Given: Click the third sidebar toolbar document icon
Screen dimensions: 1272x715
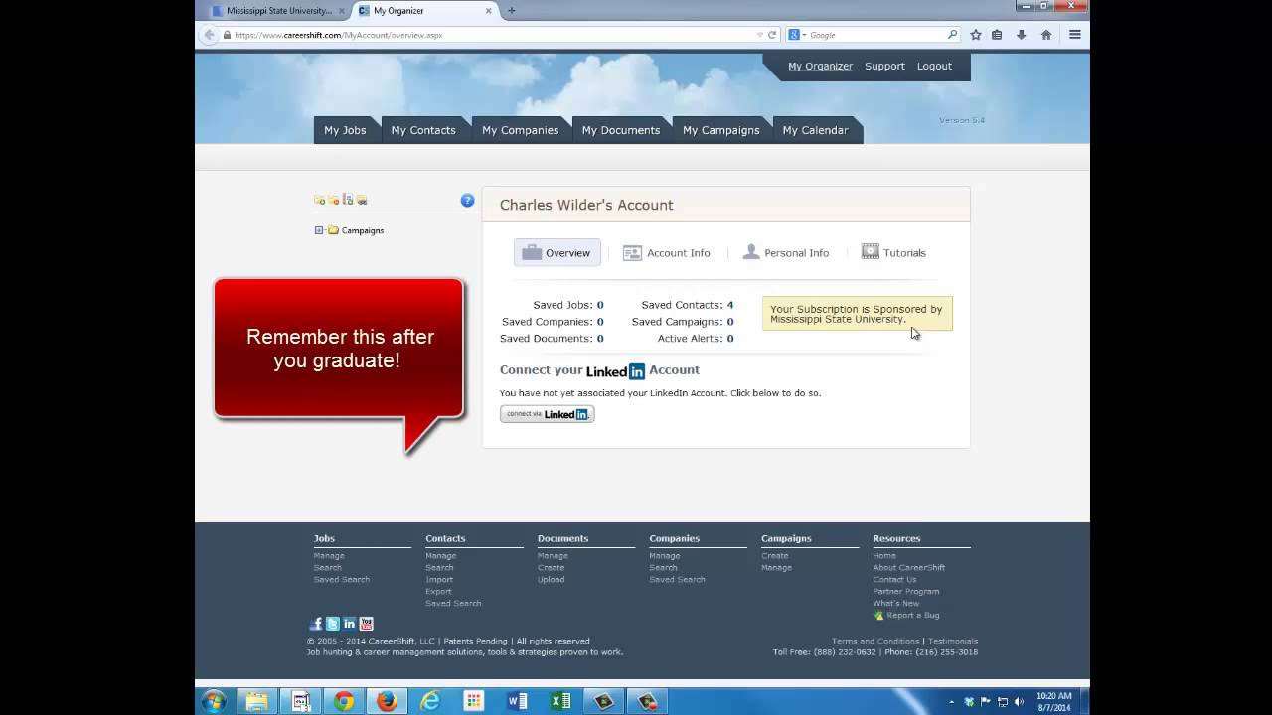Looking at the screenshot, I should pos(348,200).
